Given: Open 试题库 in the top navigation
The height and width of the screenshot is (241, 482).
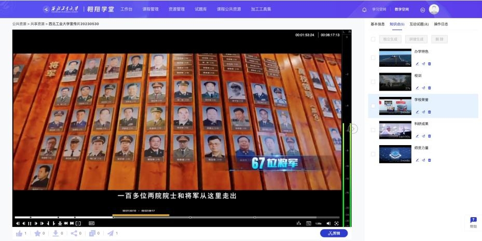Looking at the screenshot, I should pos(200,9).
